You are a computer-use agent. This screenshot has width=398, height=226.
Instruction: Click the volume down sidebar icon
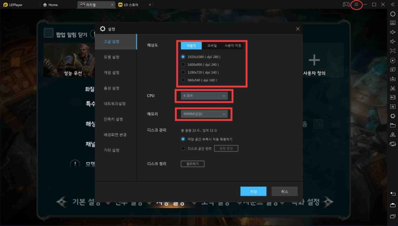393,41
